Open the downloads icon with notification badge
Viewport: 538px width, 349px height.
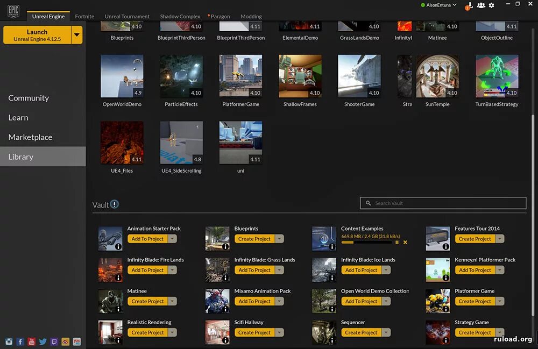[x=469, y=5]
